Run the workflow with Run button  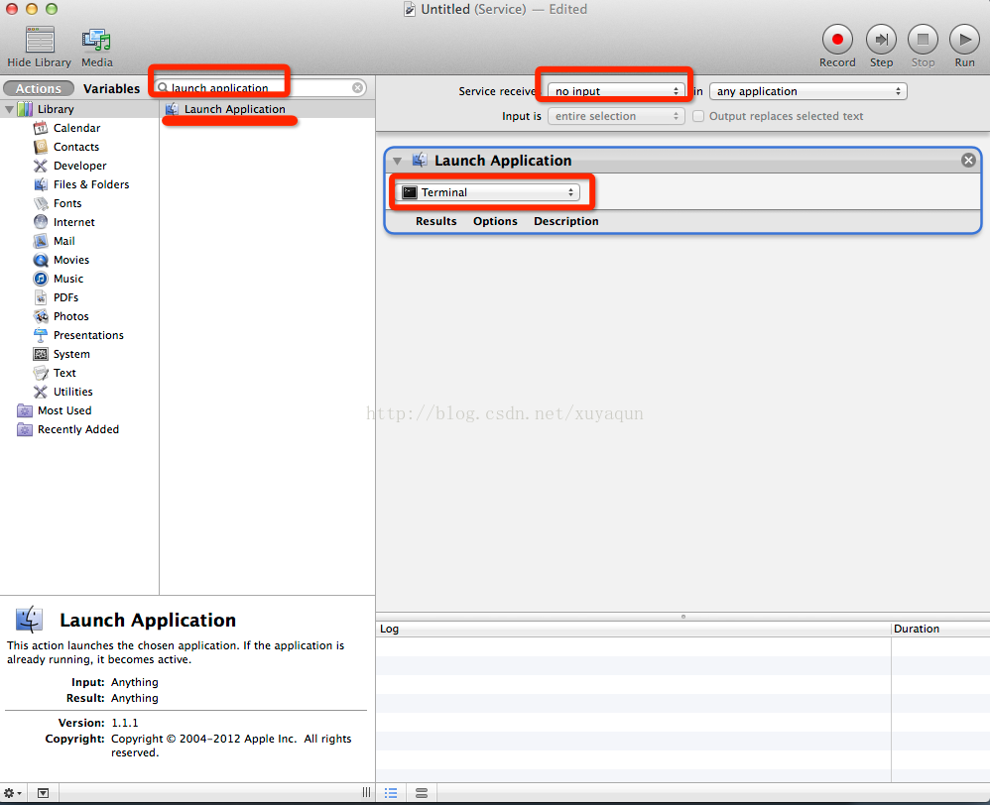pyautogui.click(x=964, y=40)
